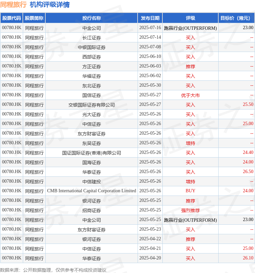This screenshot has height=273, width=255.
Task: Click target price 24.00 in CMB International row
Action: tap(248, 191)
